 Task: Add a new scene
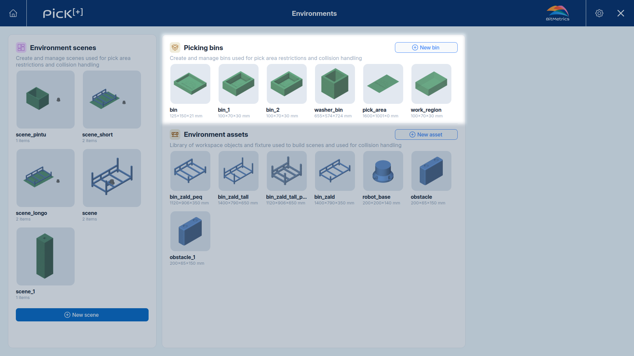click(x=82, y=315)
